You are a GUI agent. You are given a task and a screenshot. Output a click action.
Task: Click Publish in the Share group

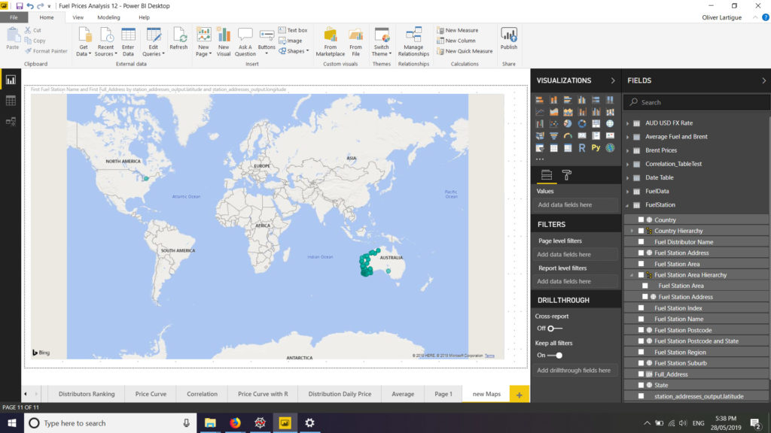pos(509,38)
